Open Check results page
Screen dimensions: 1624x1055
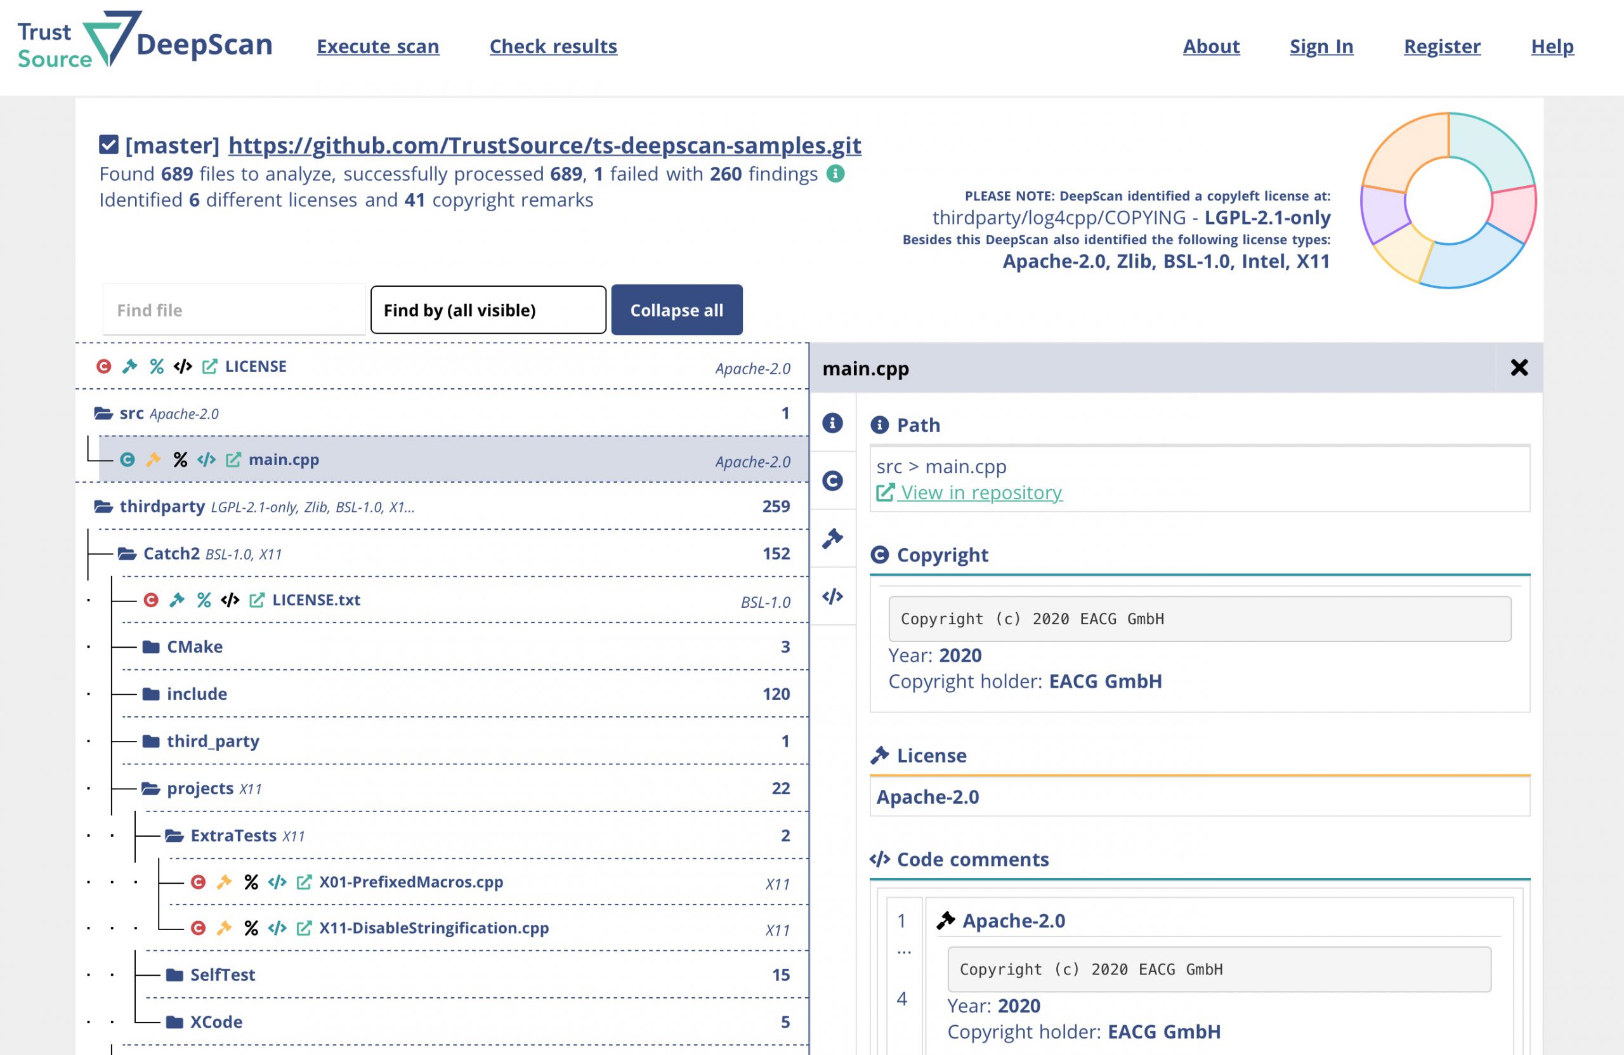553,46
